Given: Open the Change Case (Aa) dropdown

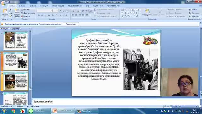Looking at the screenshot, I should point(61,15).
